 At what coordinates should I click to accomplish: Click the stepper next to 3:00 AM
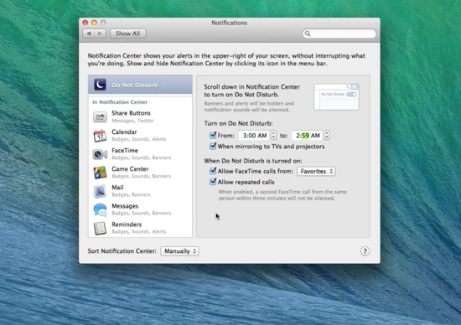click(273, 135)
